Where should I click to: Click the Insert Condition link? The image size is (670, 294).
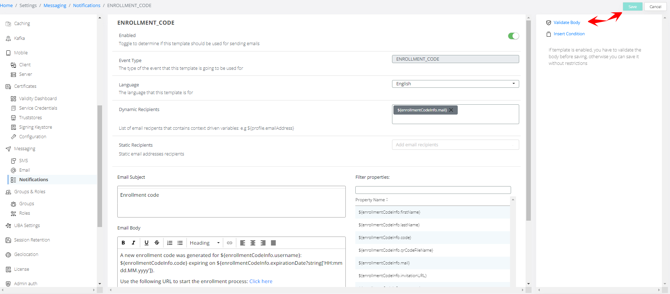pos(569,34)
